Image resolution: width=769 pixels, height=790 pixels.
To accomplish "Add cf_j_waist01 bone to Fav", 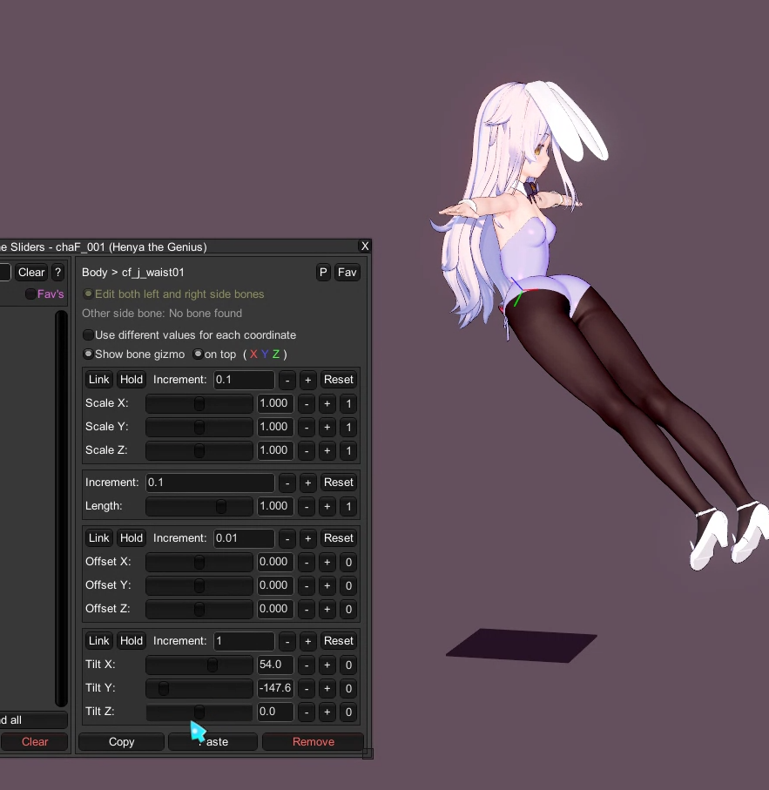I will [x=347, y=273].
